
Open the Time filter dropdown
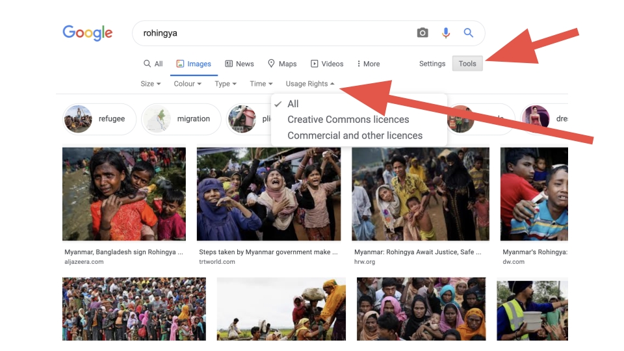click(261, 84)
